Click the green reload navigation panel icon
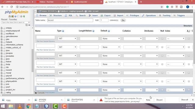This screenshot has height=109, width=195. click(x=24, y=16)
